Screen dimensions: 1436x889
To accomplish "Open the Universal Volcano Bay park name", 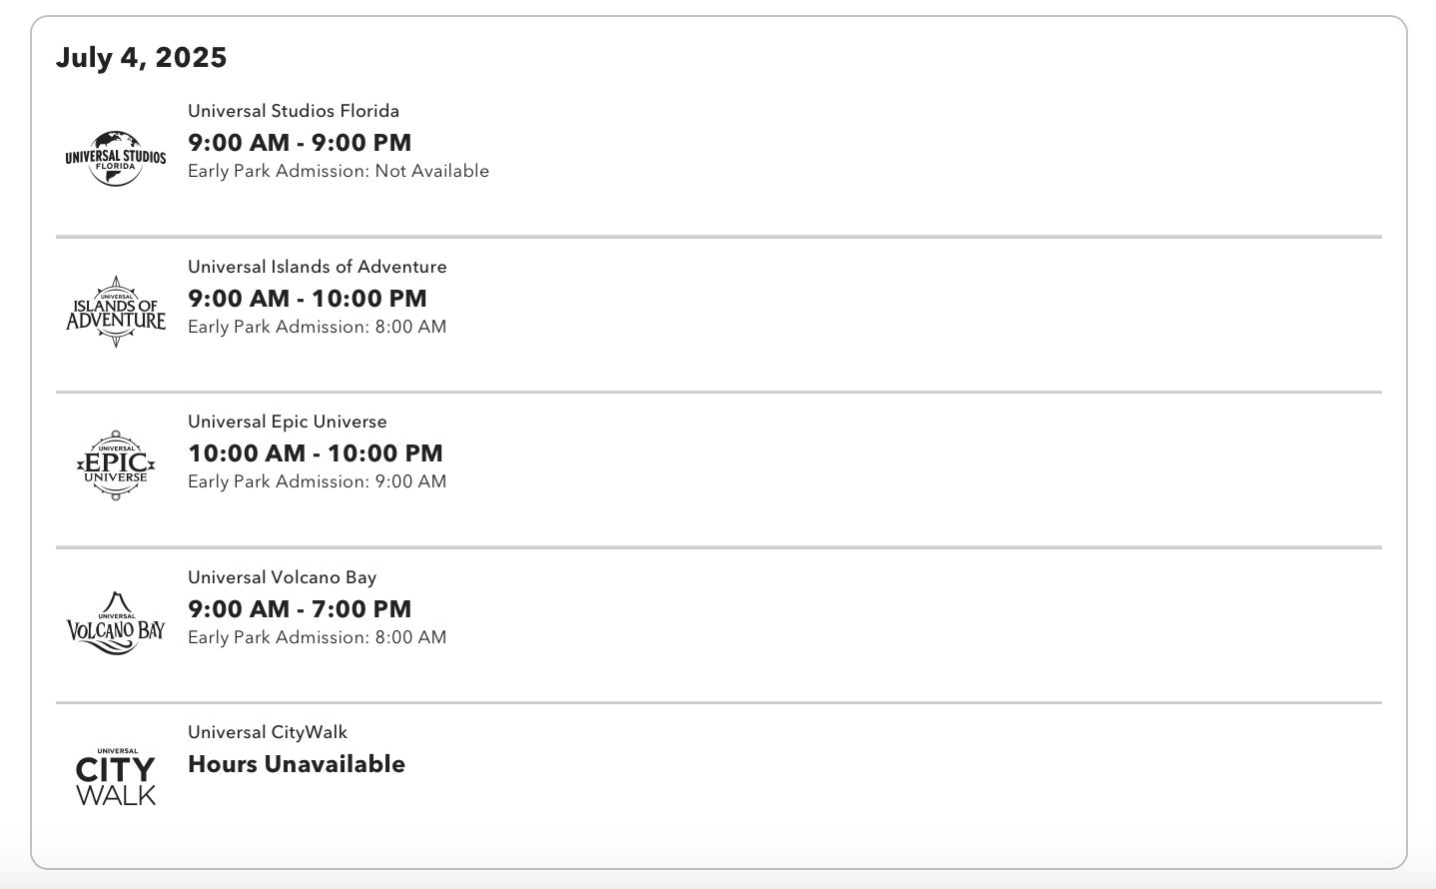I will point(283,577).
